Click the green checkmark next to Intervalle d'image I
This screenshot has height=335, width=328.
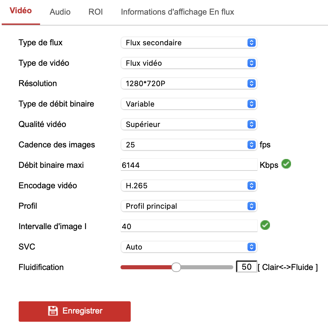(x=265, y=225)
